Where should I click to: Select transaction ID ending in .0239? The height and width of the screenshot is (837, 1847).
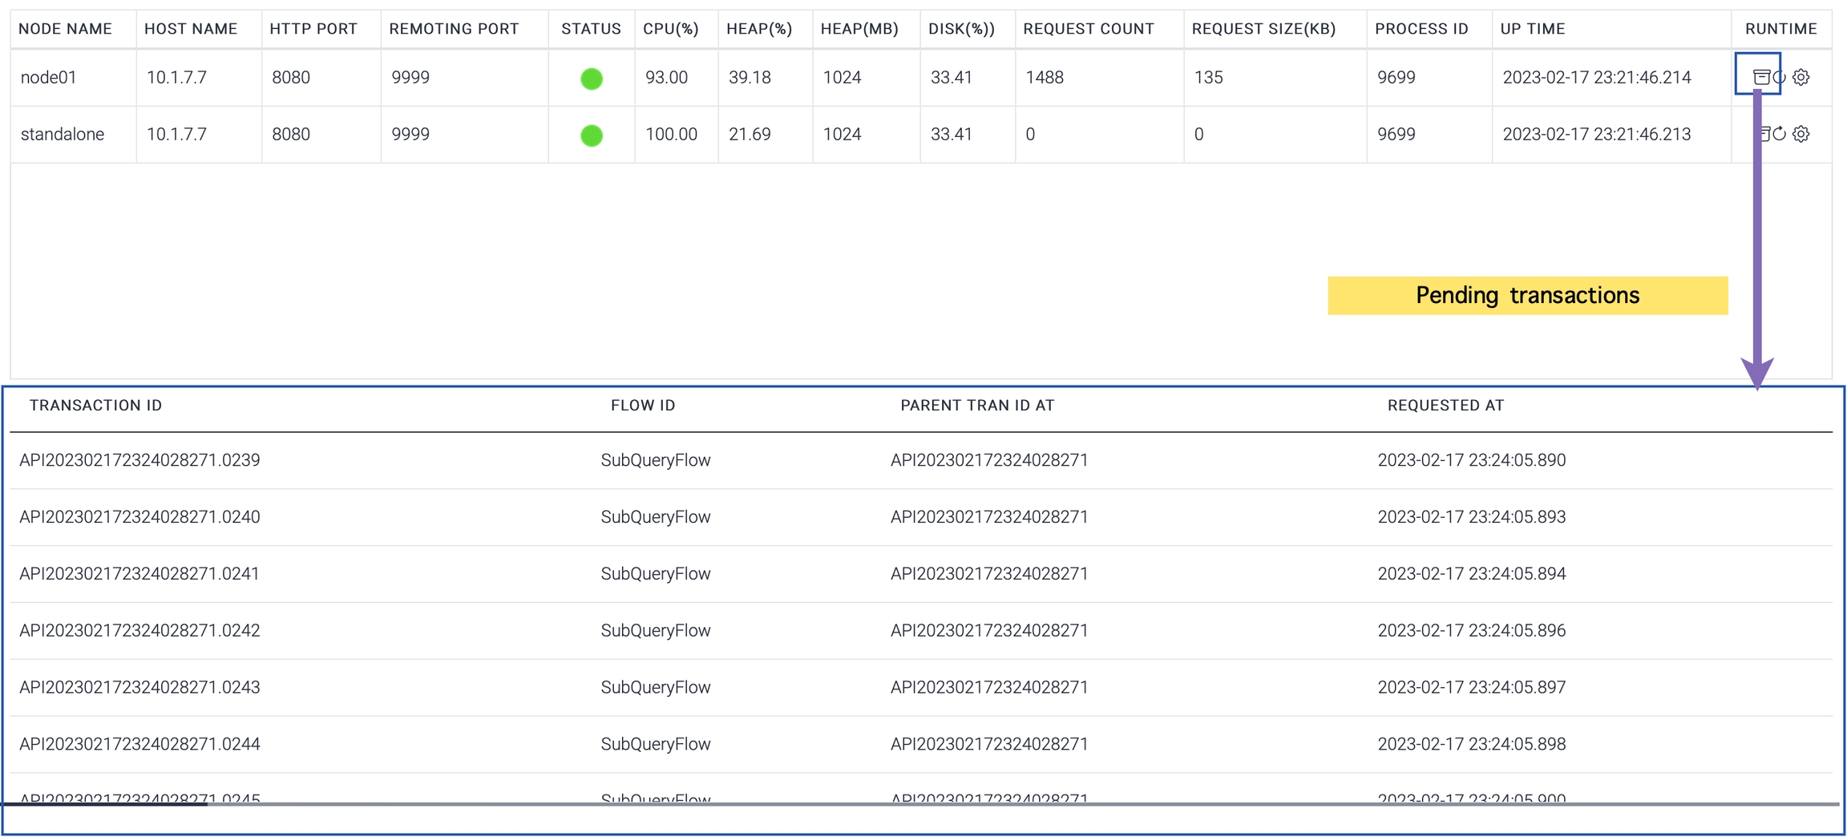point(139,460)
